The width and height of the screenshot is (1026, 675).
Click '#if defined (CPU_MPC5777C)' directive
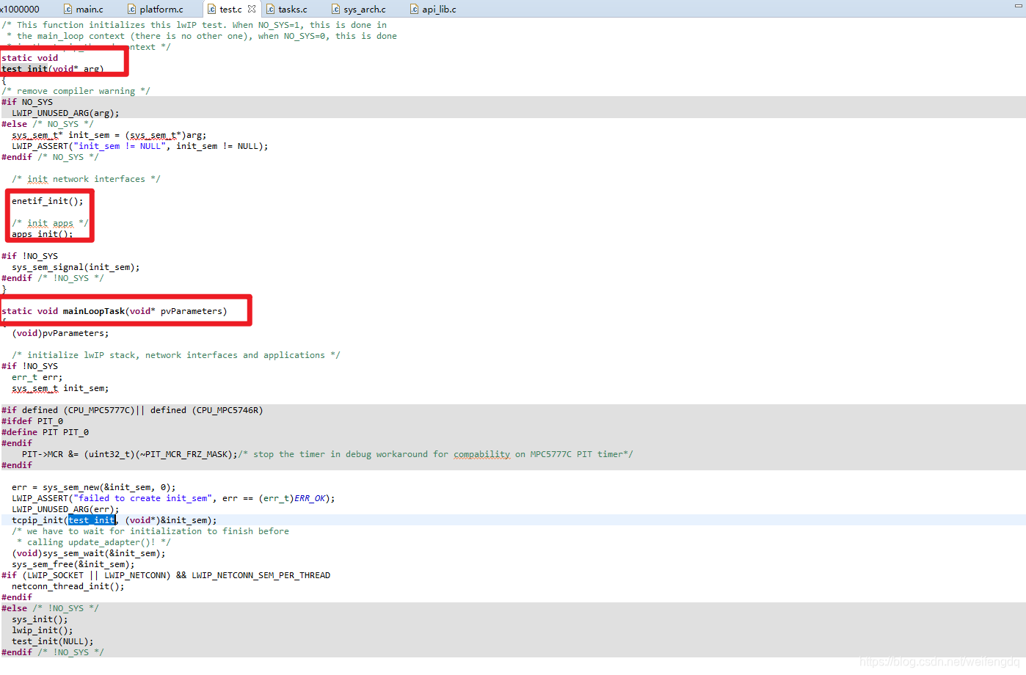132,410
